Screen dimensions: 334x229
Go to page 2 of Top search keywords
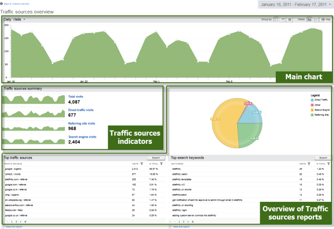tap(184, 221)
